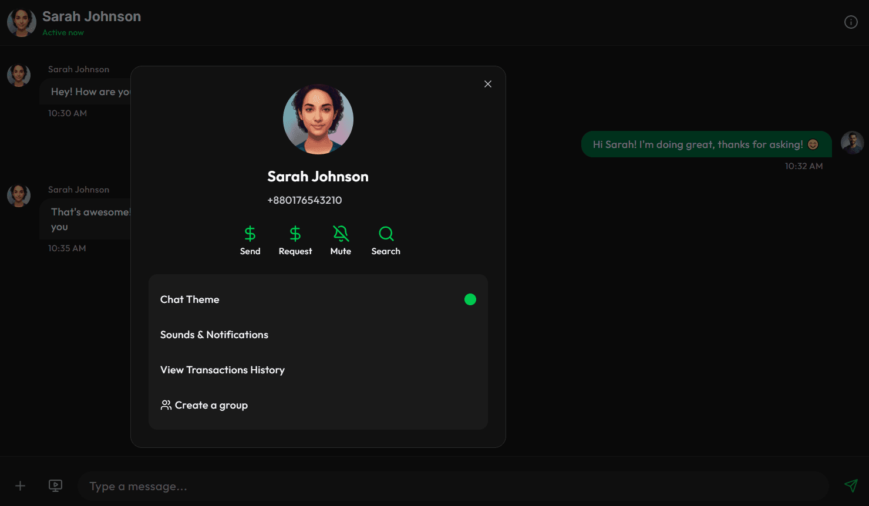Screen dimensions: 869x506
Task: Send a message with the paper plane icon
Action: (851, 486)
